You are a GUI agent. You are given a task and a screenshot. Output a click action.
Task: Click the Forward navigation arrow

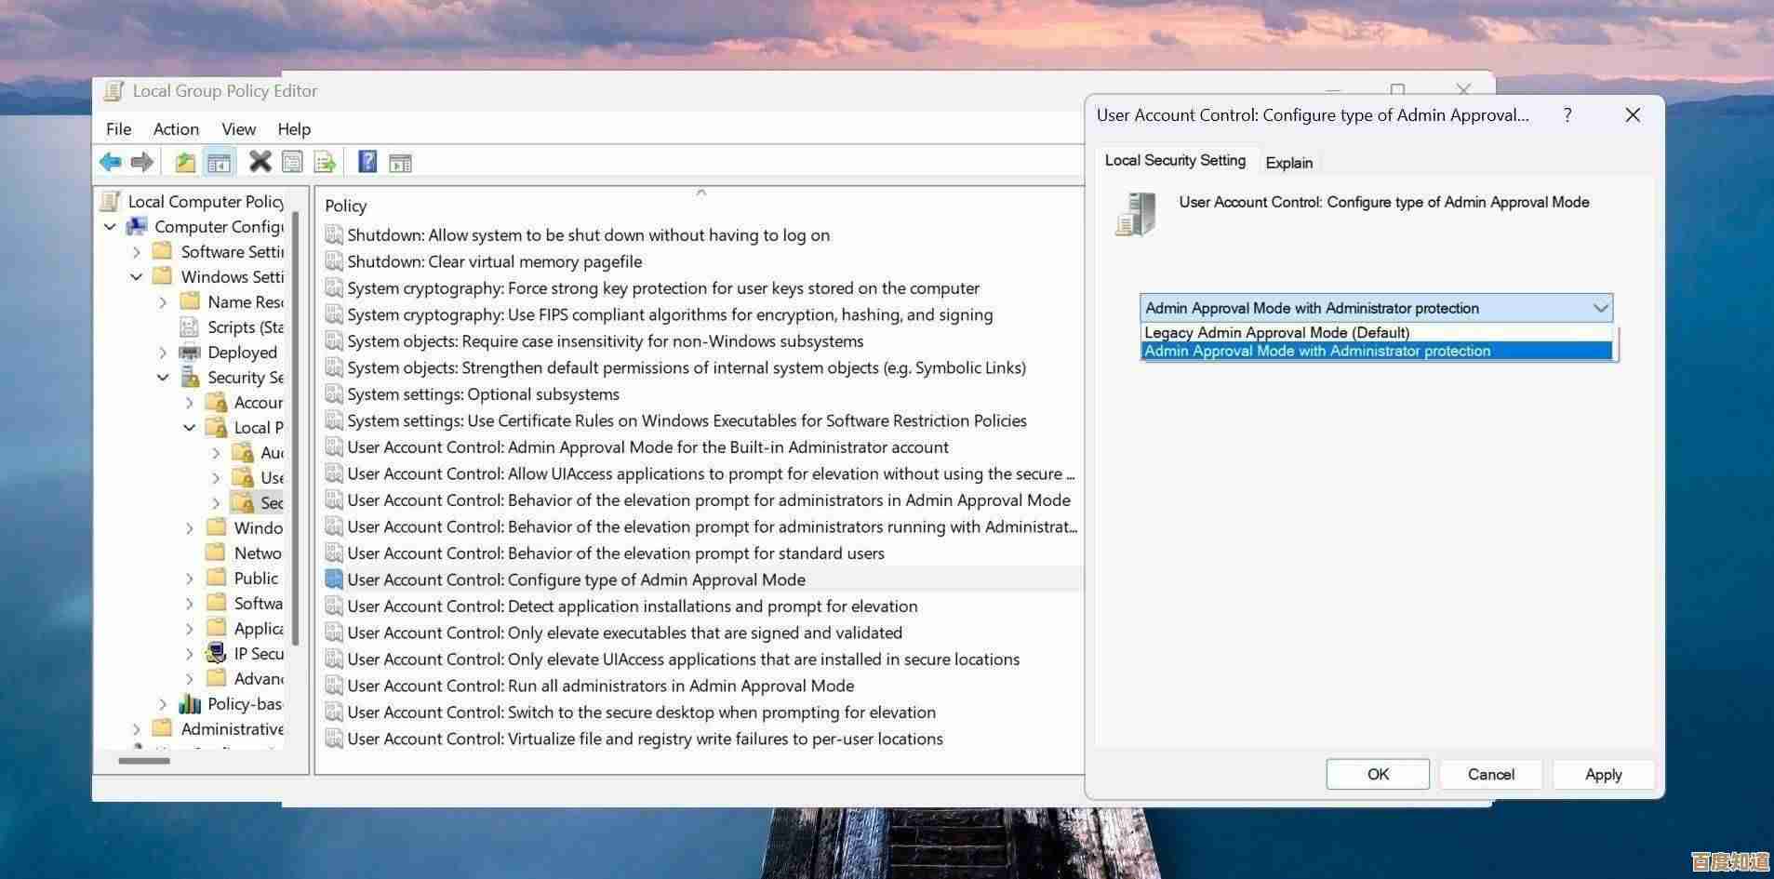[x=141, y=161]
